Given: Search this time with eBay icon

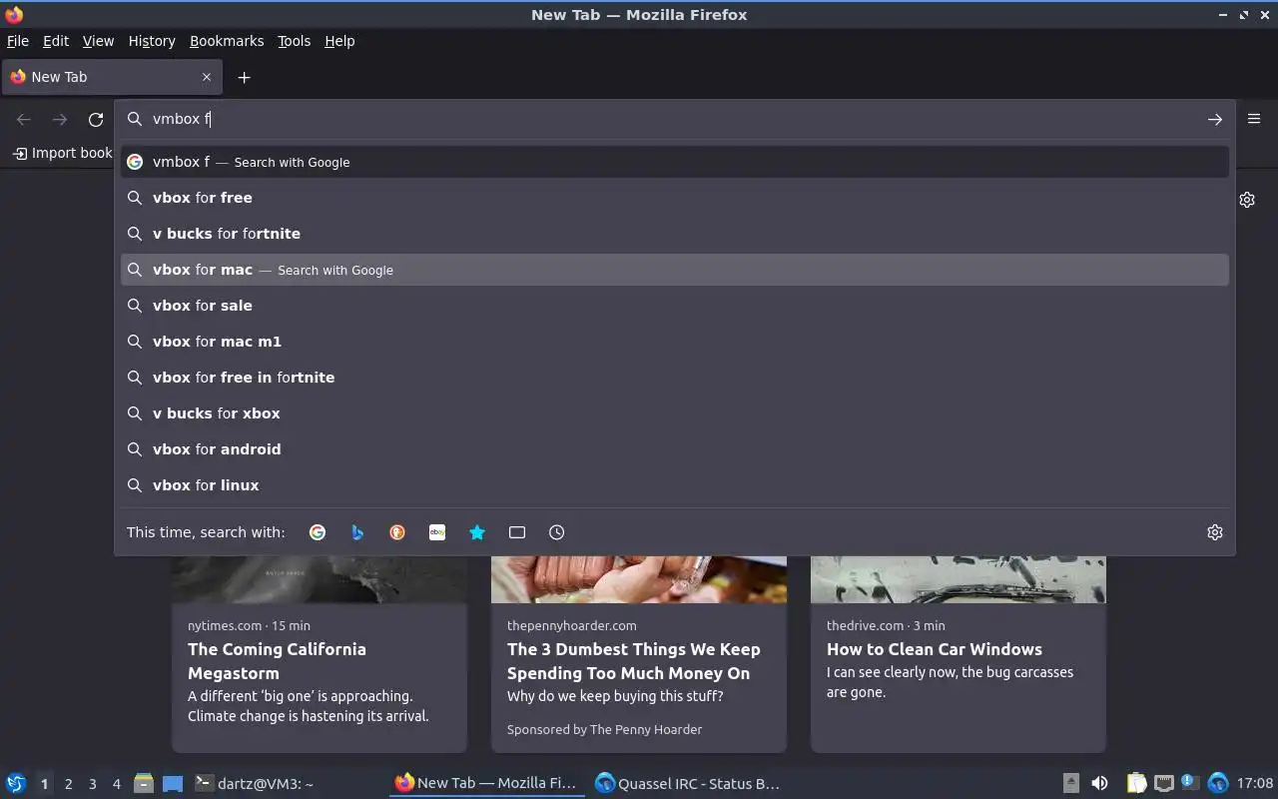Looking at the screenshot, I should (x=437, y=532).
